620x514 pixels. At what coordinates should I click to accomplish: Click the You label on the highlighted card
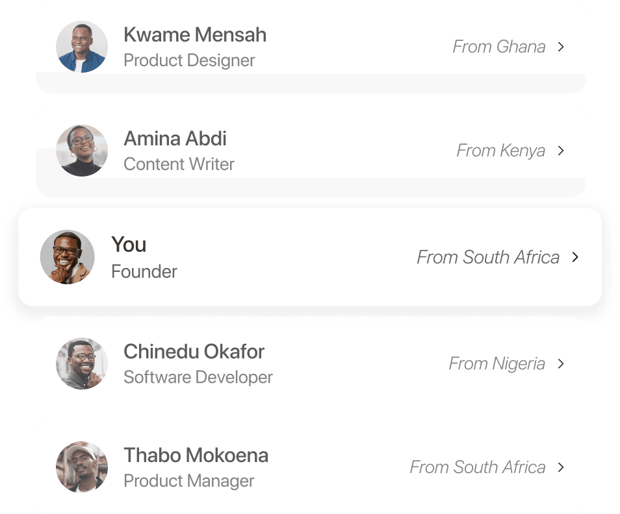[x=128, y=245]
